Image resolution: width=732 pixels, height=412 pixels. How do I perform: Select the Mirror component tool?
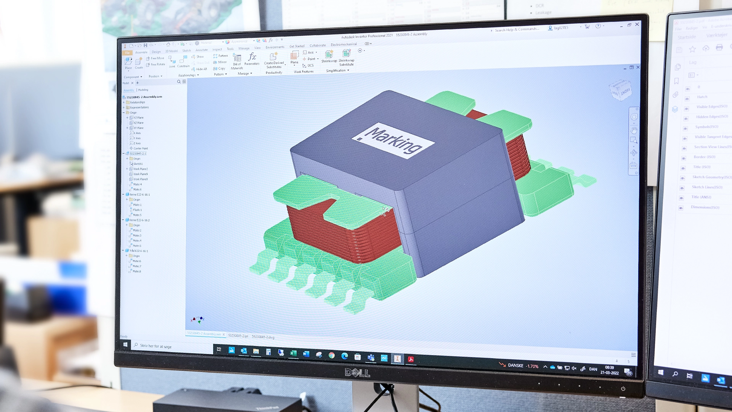pyautogui.click(x=220, y=62)
